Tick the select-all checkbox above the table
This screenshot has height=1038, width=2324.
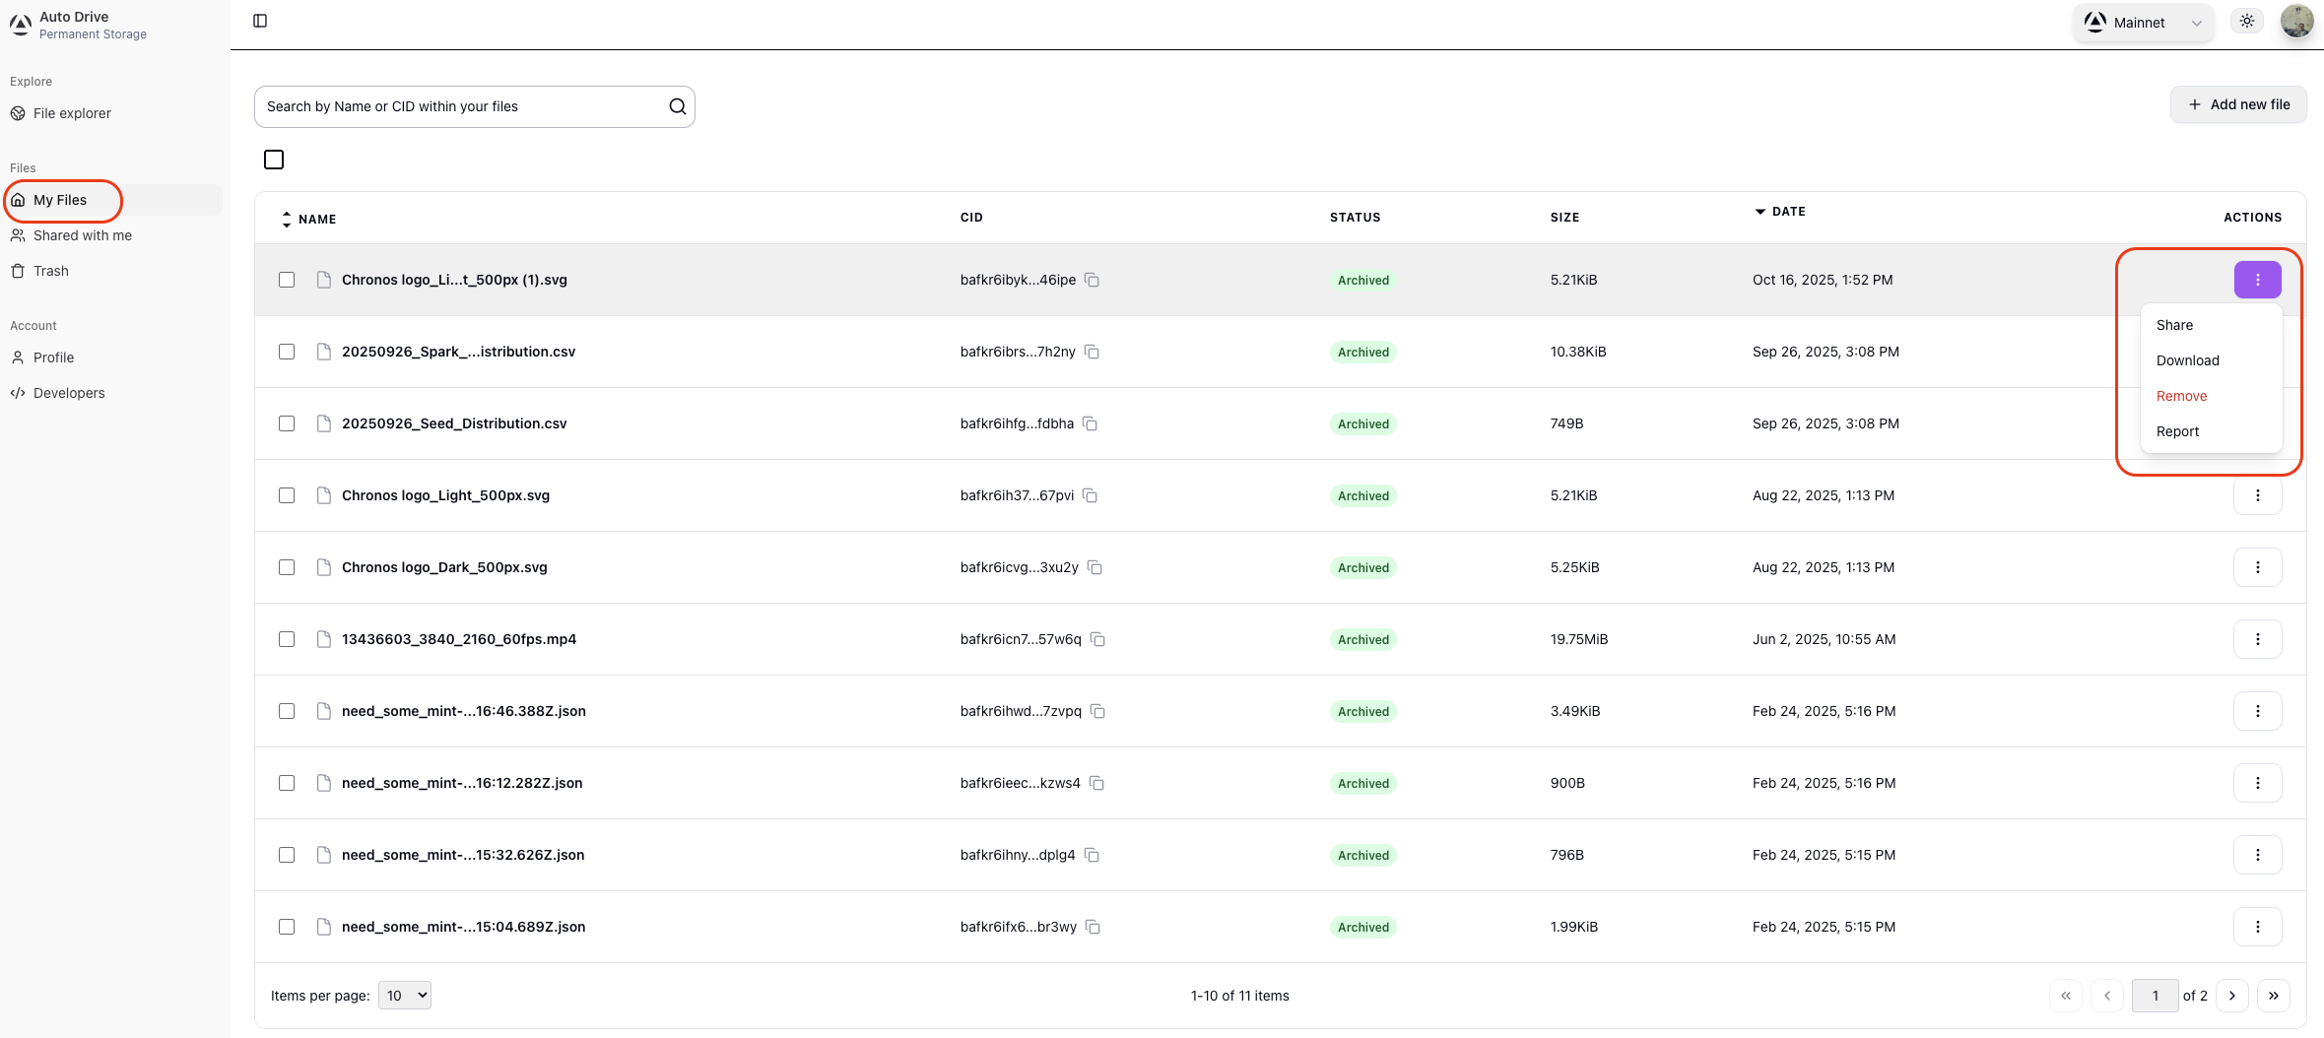tap(274, 160)
